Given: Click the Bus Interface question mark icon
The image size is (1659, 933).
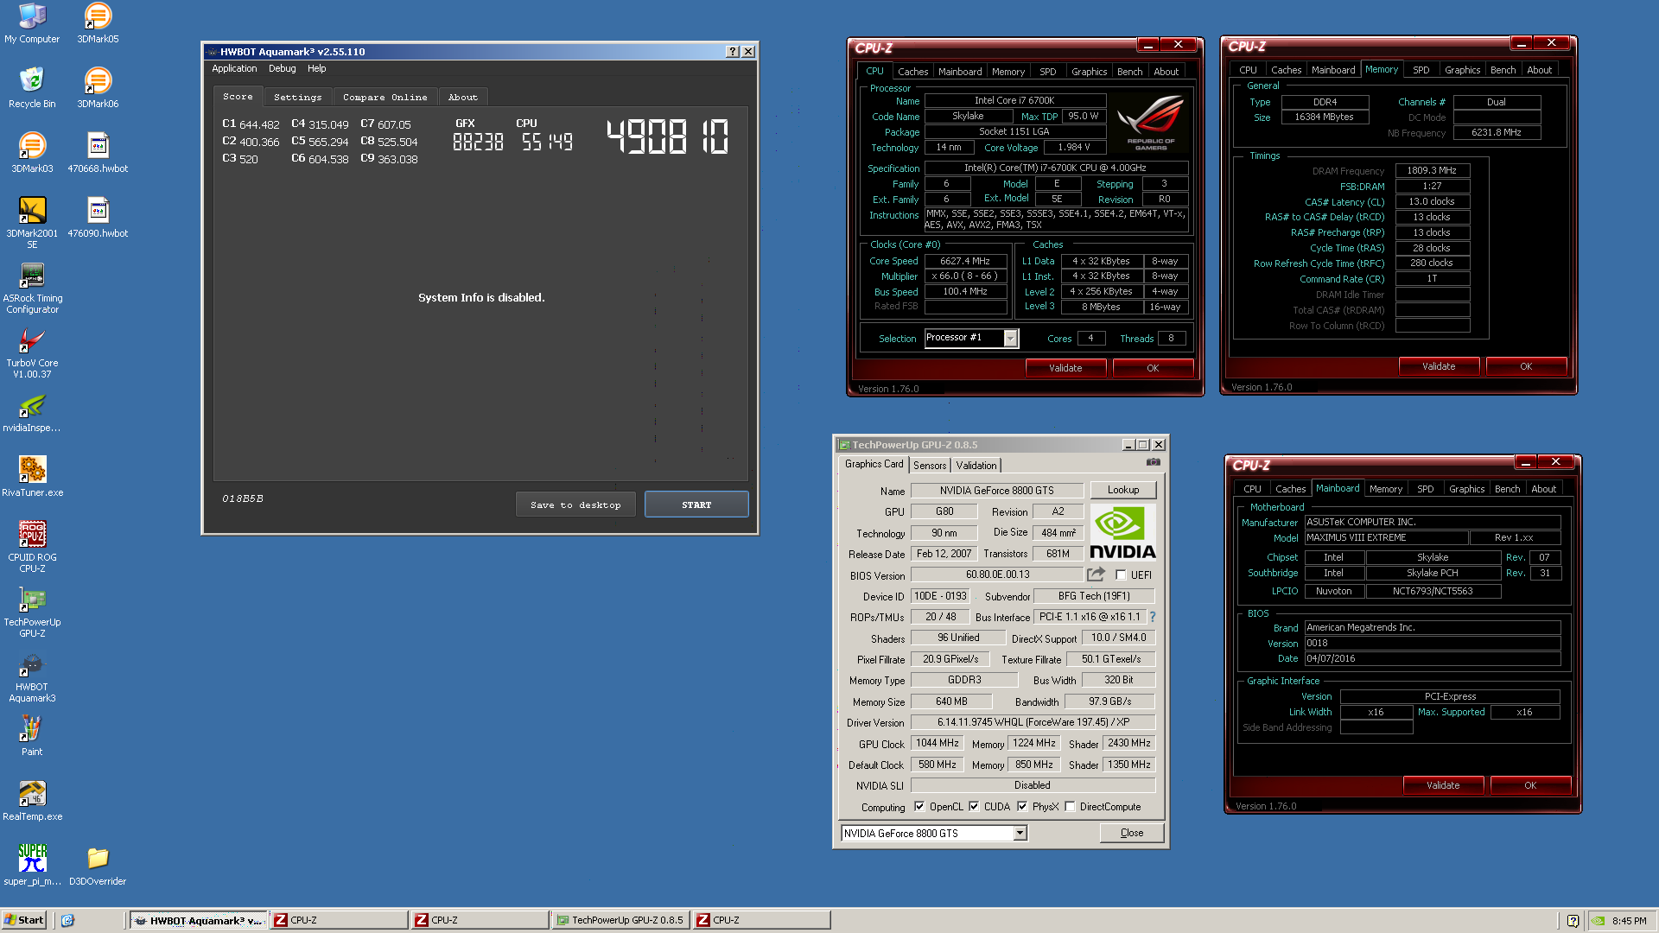Looking at the screenshot, I should pyautogui.click(x=1152, y=617).
